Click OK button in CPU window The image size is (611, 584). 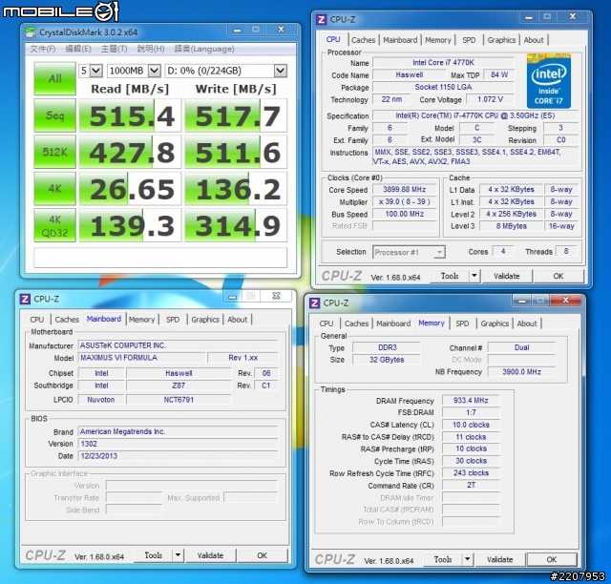point(558,276)
